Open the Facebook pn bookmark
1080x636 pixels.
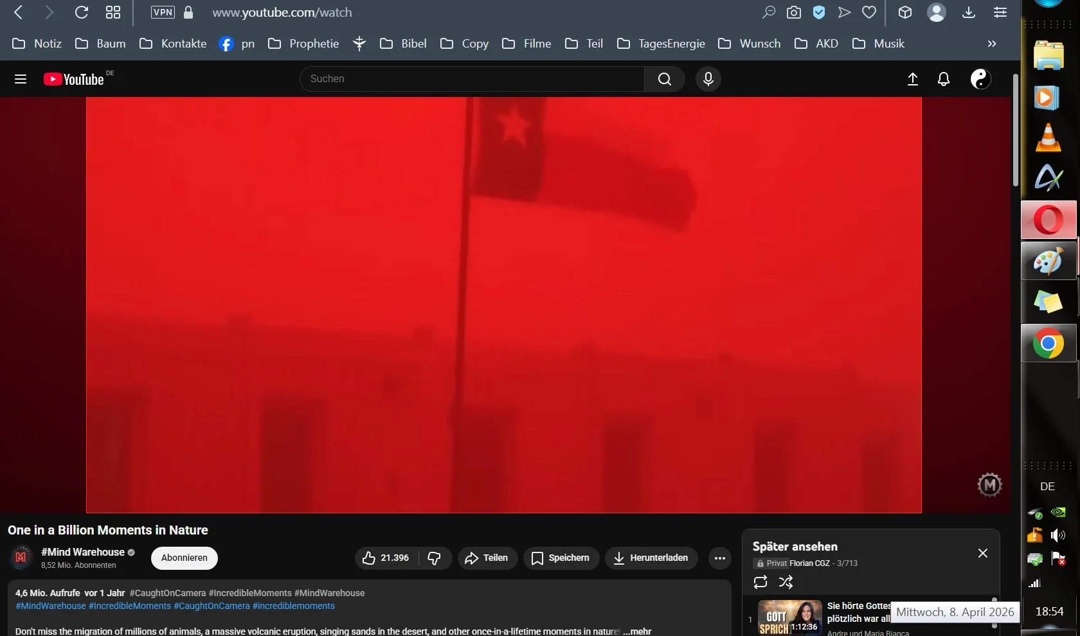[237, 44]
